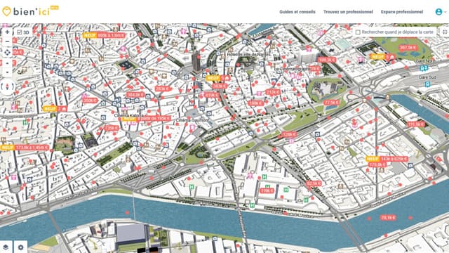449x253 pixels.
Task: Open the NEUF 100k à 1,0m € marker
Action: point(104,35)
